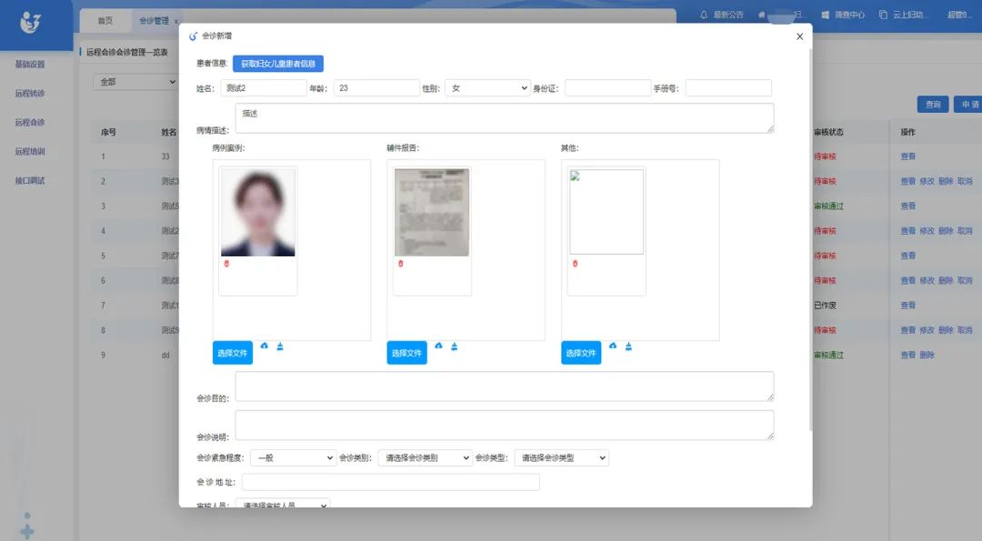The width and height of the screenshot is (982, 541).
Task: Switch to the 首页 tab
Action: (105, 20)
